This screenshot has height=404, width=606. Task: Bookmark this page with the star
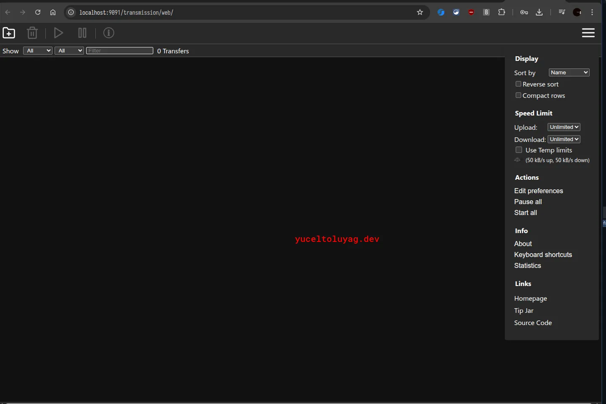coord(420,12)
